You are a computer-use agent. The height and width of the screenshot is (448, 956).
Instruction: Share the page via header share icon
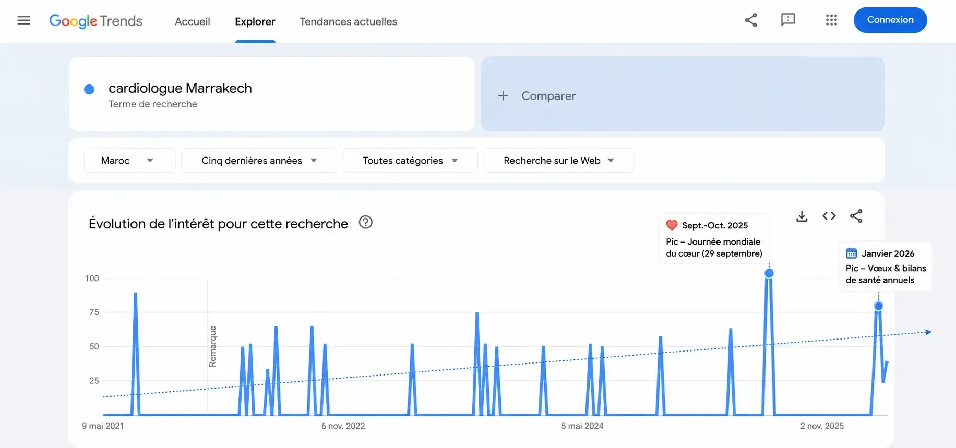tap(751, 20)
